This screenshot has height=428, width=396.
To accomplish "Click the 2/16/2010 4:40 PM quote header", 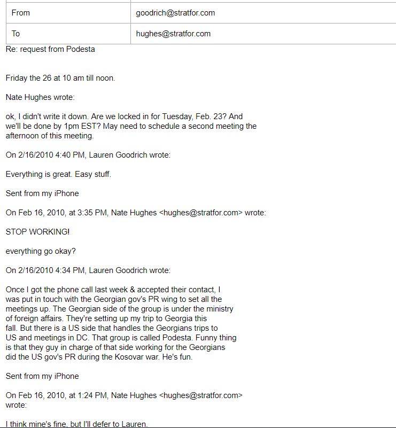I will pyautogui.click(x=88, y=155).
